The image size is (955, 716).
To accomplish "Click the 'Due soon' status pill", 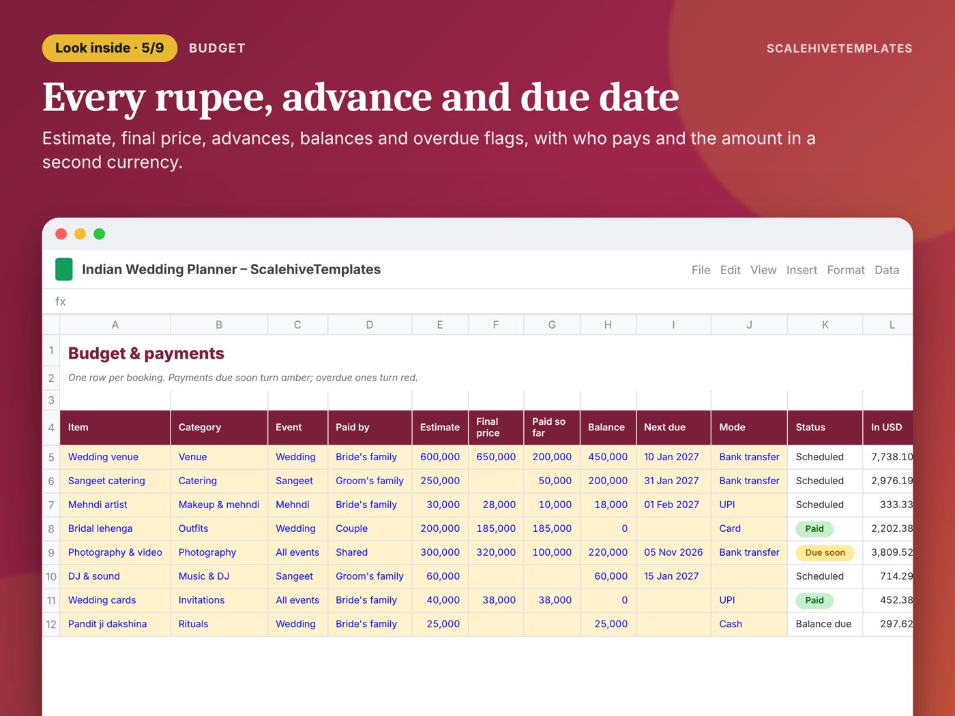I will point(825,552).
